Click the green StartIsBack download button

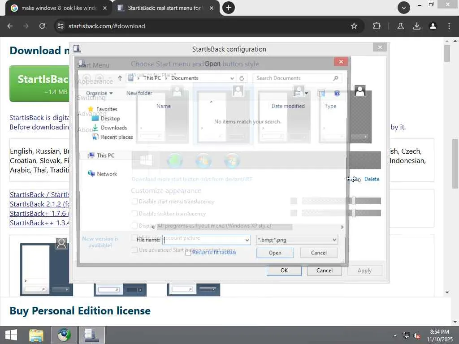39,84
